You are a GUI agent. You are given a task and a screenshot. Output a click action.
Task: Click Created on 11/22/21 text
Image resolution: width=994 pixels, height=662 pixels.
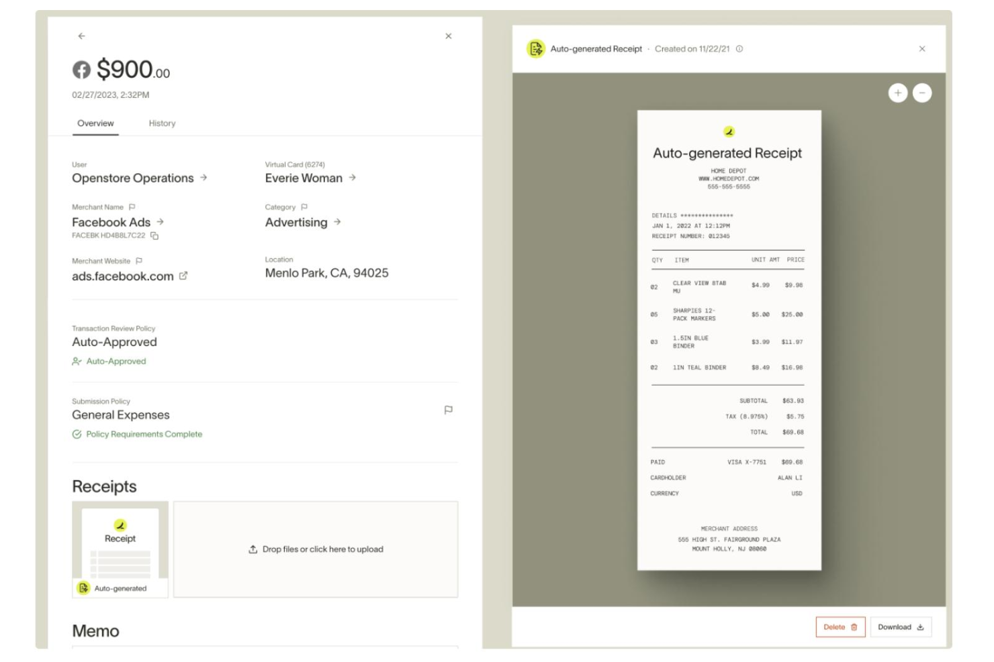click(692, 49)
